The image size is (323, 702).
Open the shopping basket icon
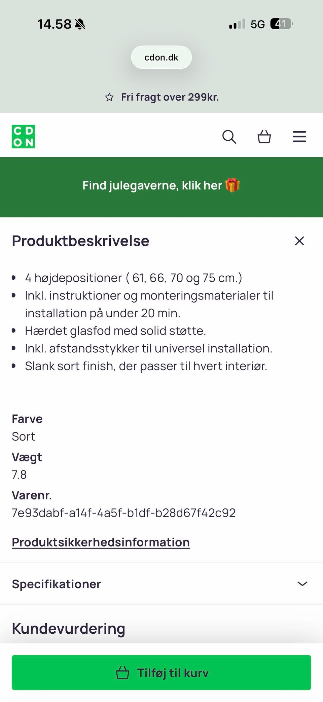click(x=264, y=137)
